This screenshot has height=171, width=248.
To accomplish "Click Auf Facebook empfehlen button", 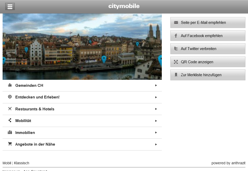I will [208, 36].
